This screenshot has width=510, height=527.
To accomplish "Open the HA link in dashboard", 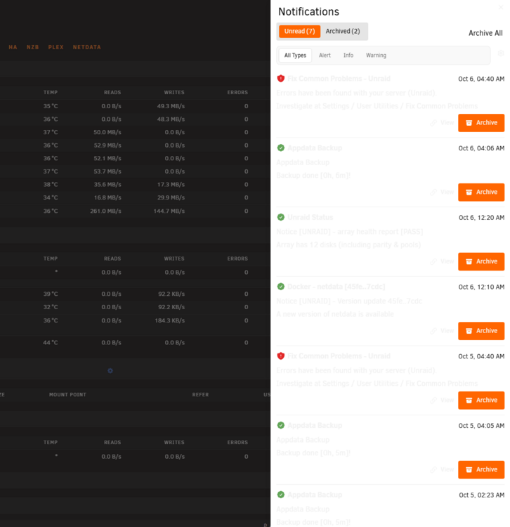I will pyautogui.click(x=13, y=47).
